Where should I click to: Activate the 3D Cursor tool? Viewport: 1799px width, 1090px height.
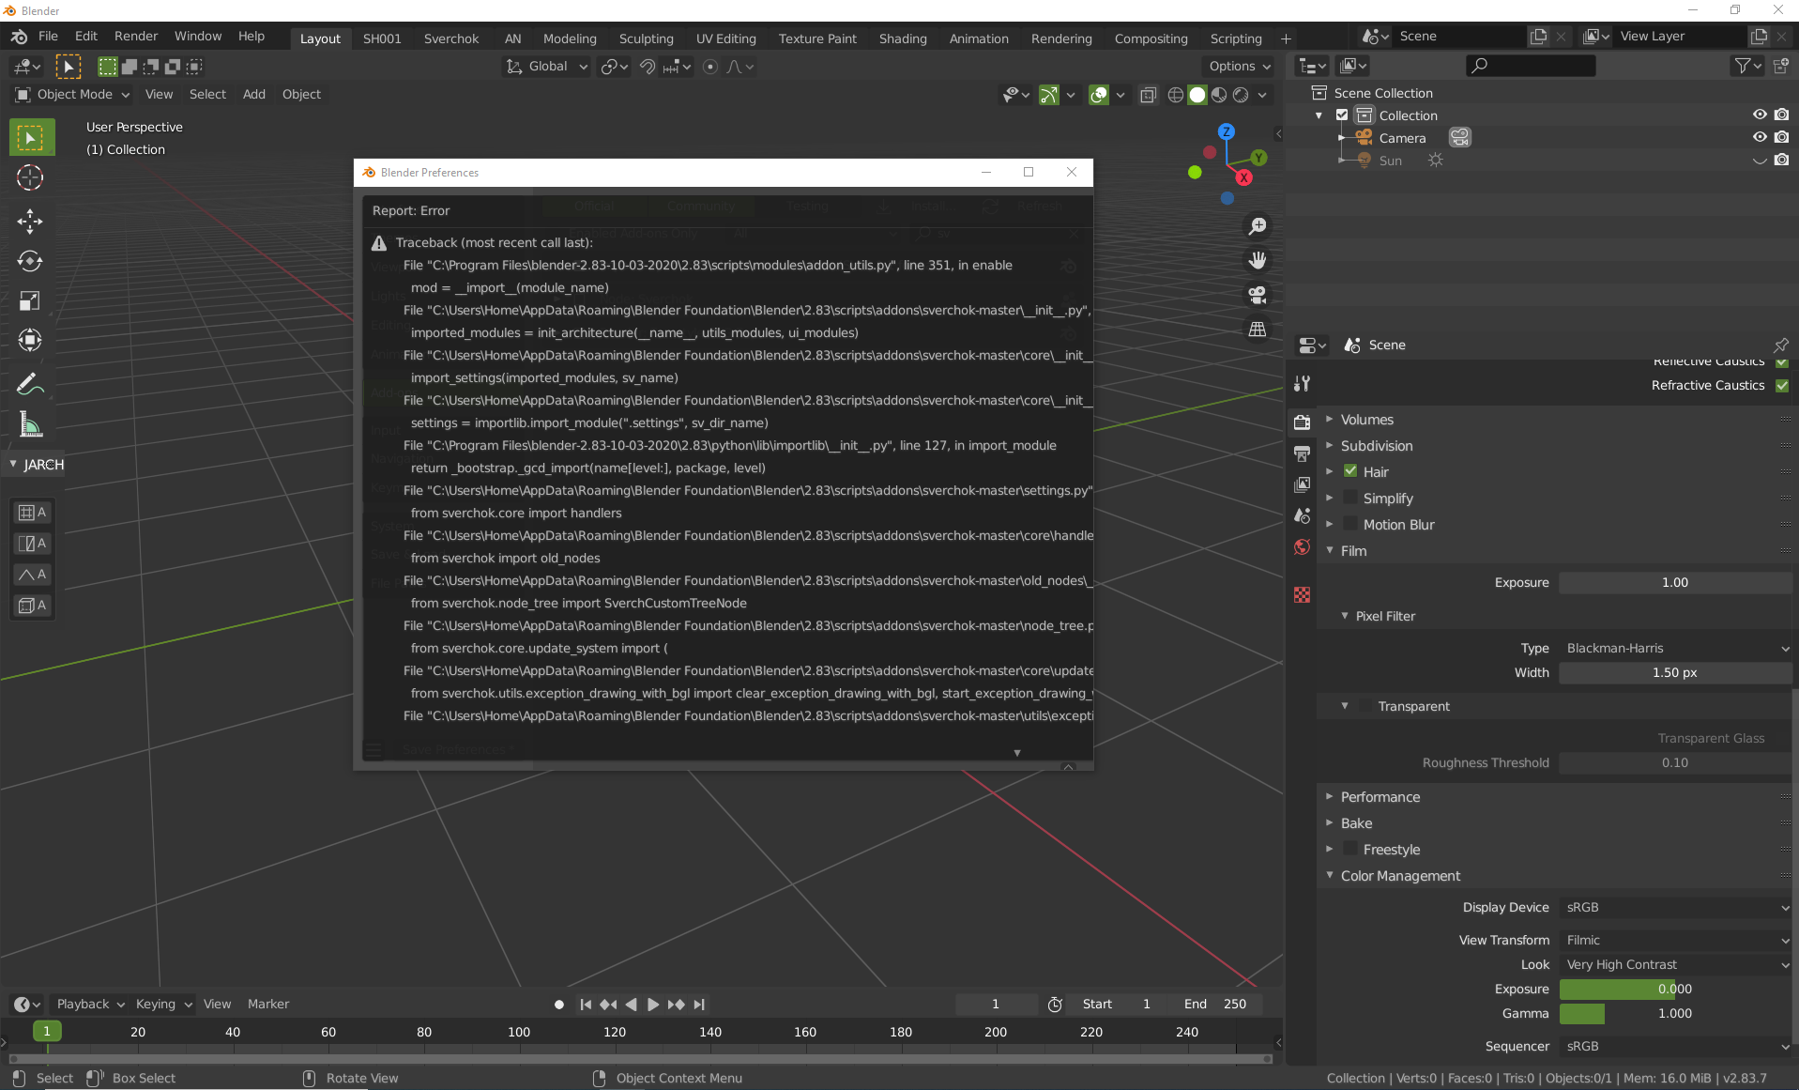pyautogui.click(x=30, y=177)
